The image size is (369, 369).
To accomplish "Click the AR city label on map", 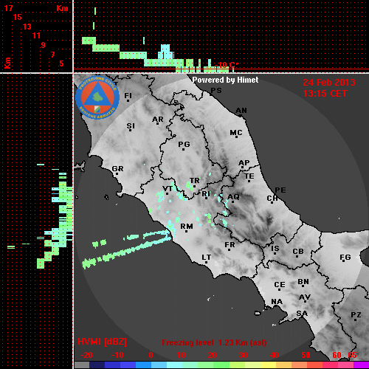I will [x=158, y=120].
